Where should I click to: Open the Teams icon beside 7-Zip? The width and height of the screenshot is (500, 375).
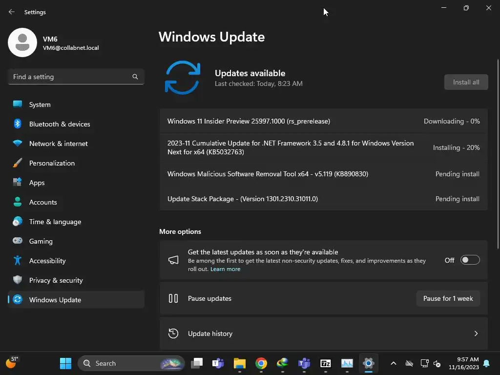click(304, 363)
